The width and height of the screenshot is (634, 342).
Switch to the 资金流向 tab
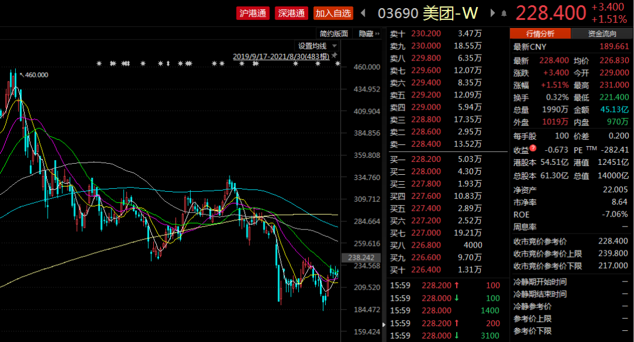pyautogui.click(x=602, y=34)
